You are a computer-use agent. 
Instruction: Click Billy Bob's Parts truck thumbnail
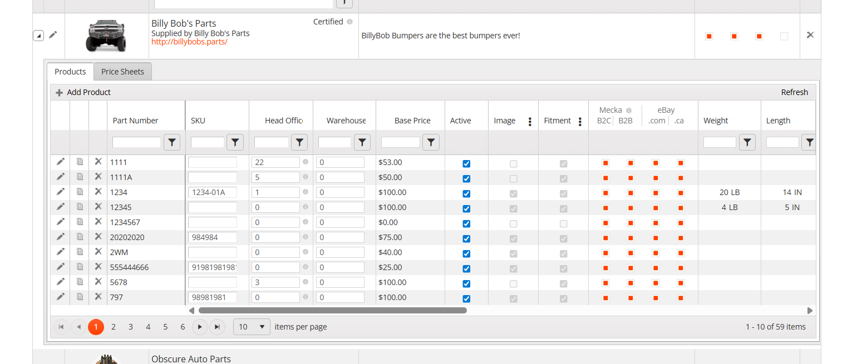click(x=106, y=35)
